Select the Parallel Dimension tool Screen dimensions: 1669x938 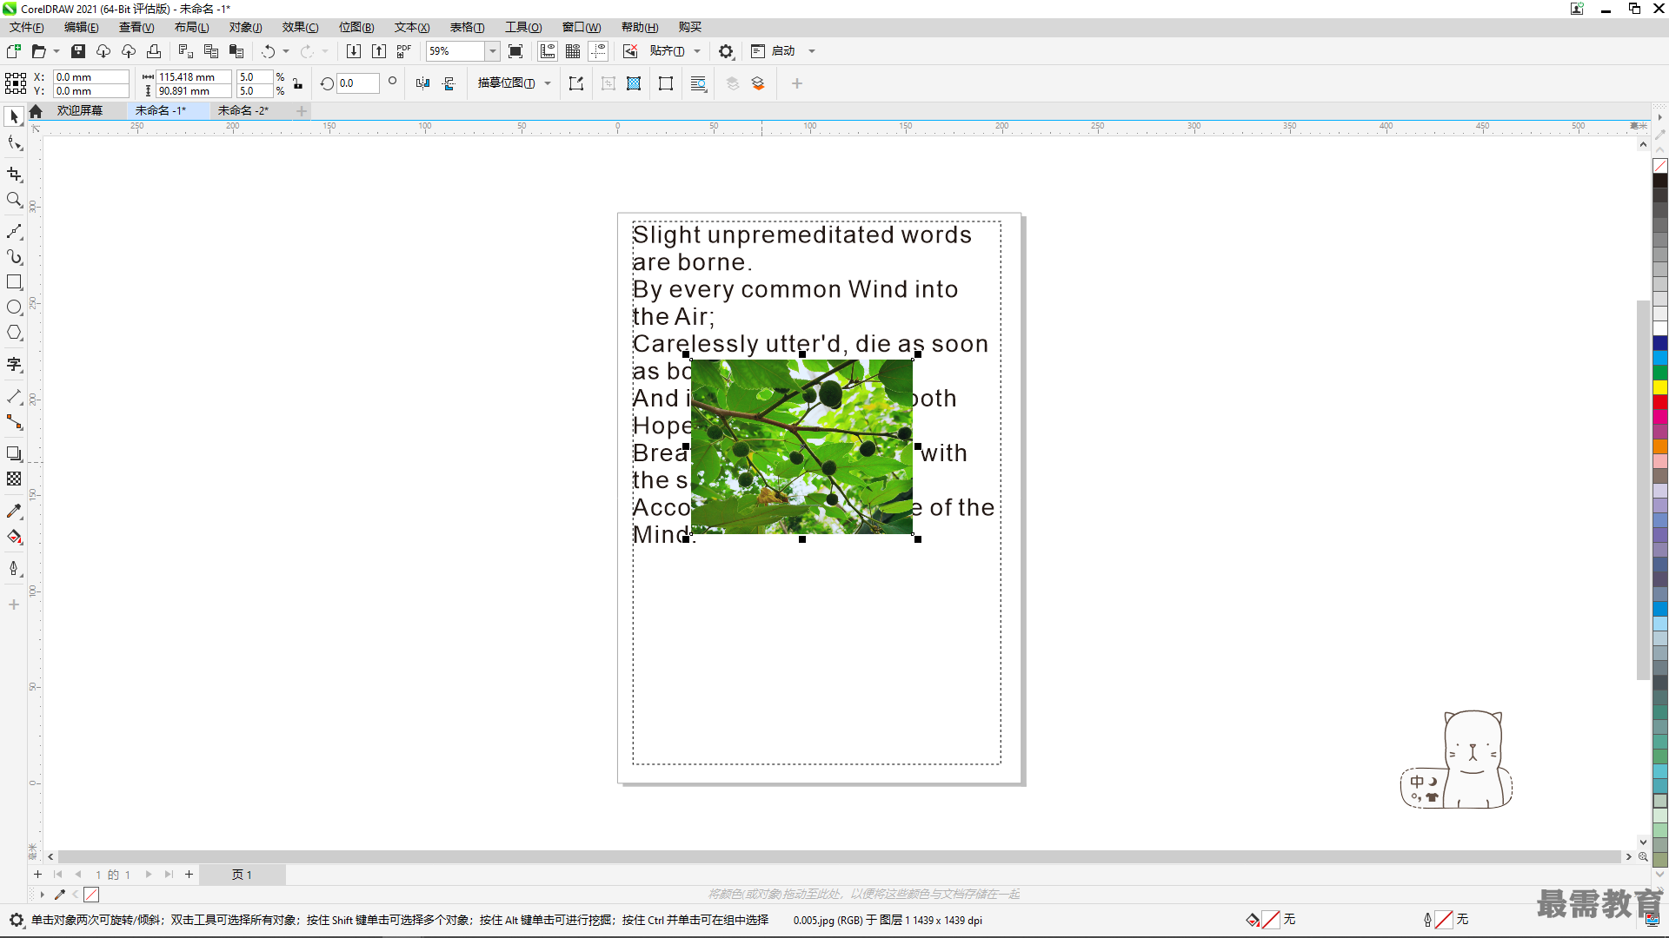[x=14, y=397]
